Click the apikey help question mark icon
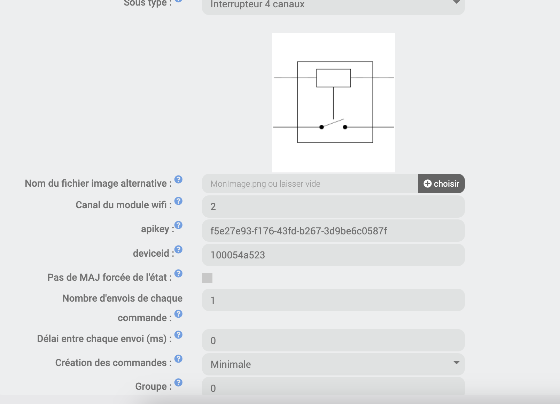Viewport: 560px width, 404px height. tap(178, 225)
